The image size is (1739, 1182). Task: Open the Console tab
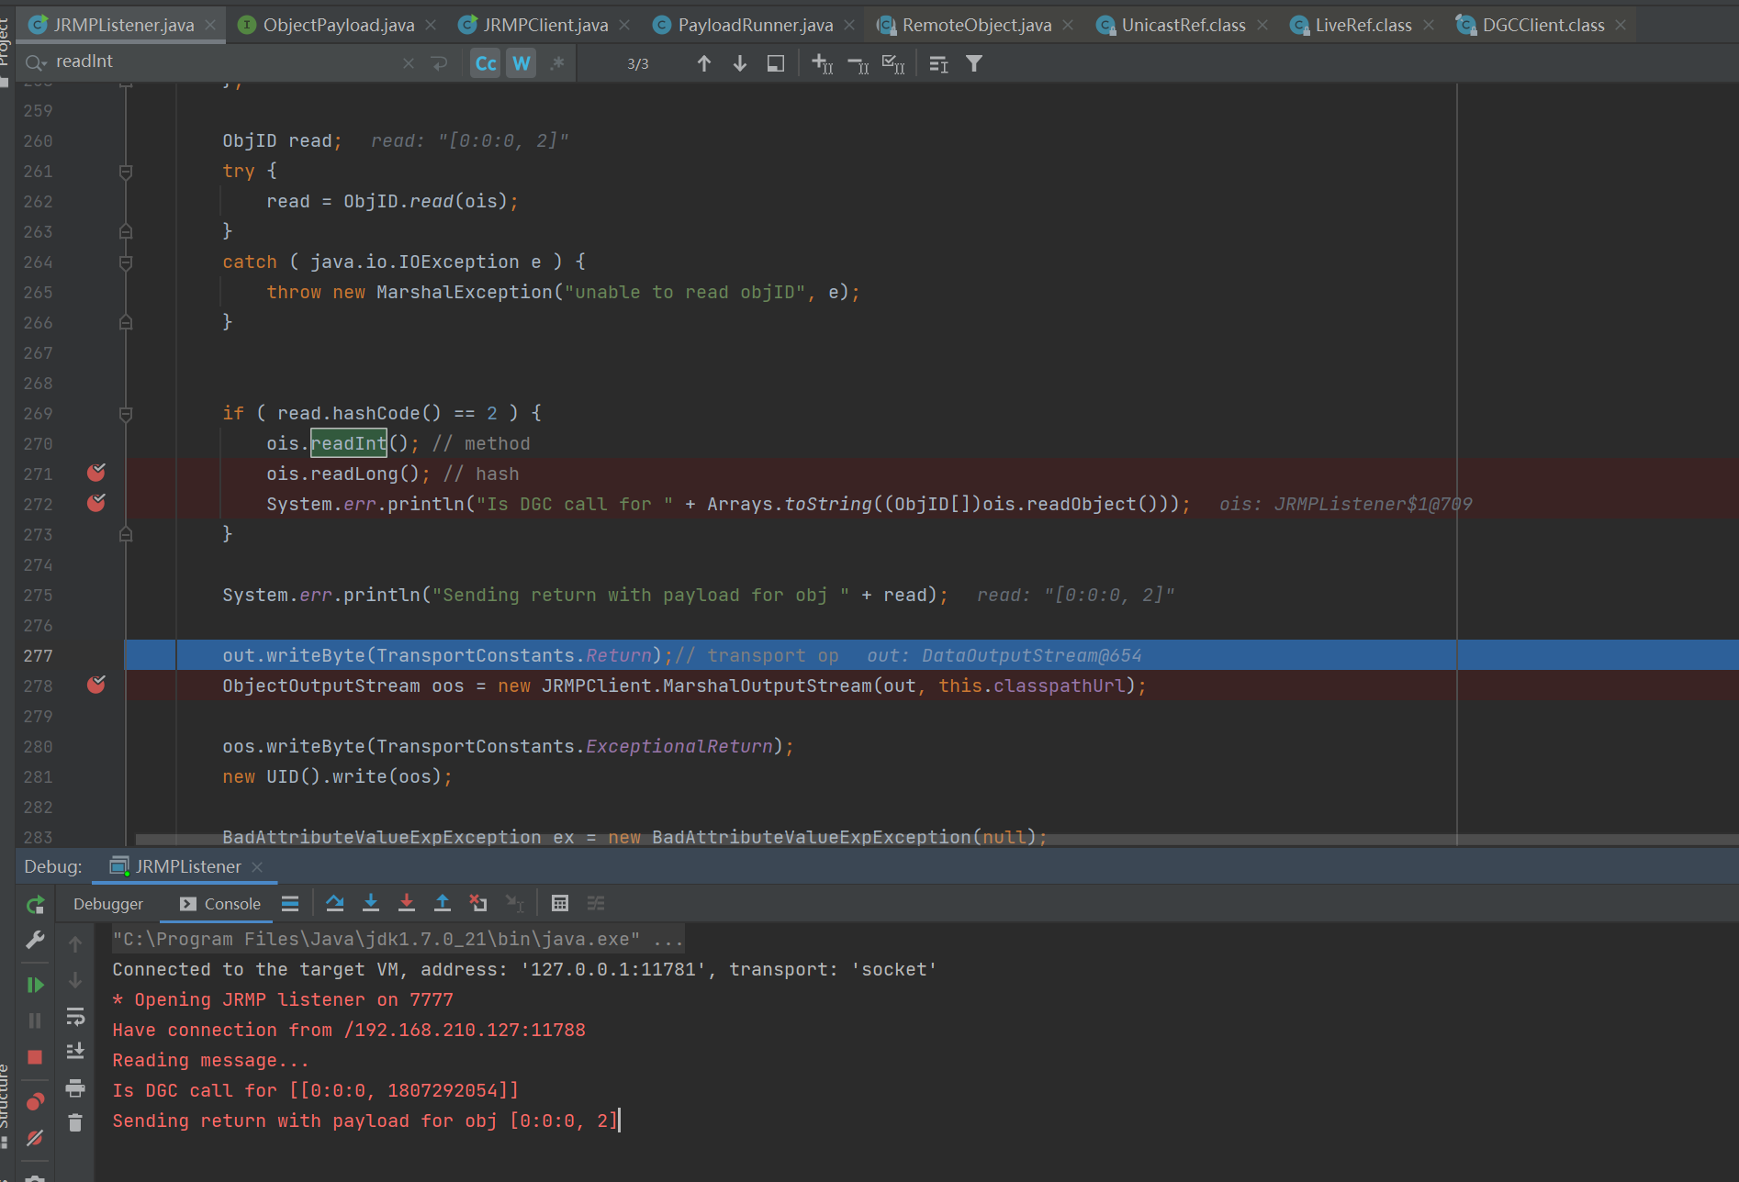point(220,904)
